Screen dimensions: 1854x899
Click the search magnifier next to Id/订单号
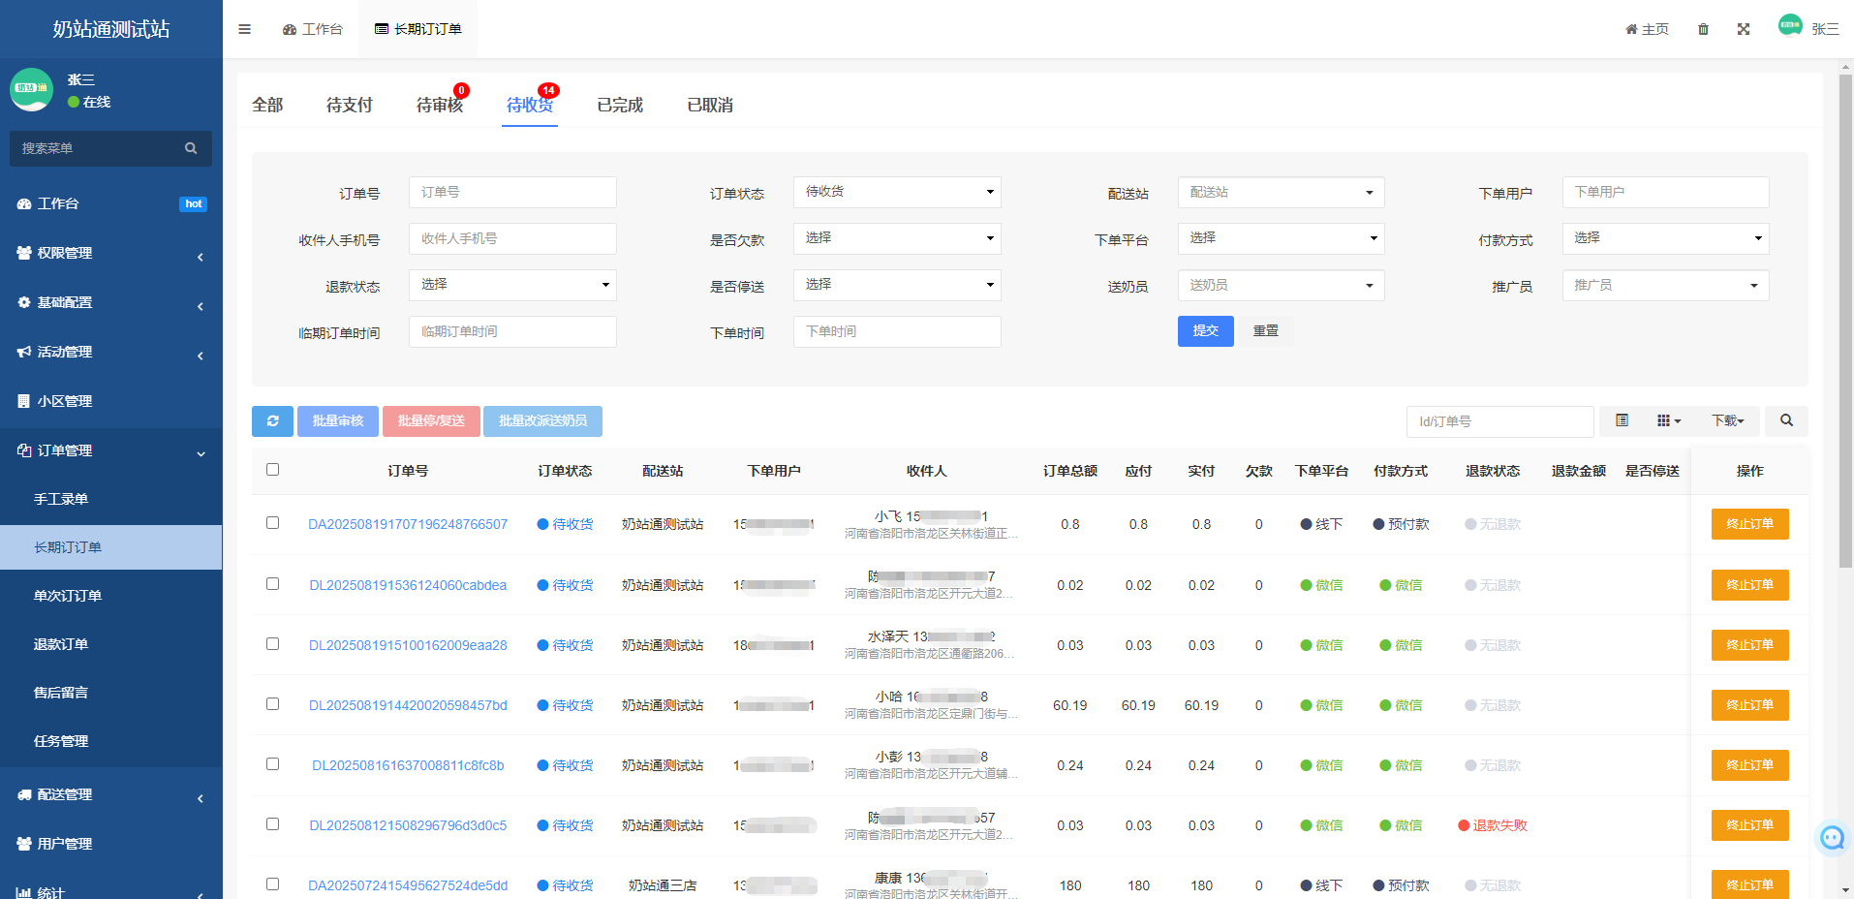point(1785,421)
